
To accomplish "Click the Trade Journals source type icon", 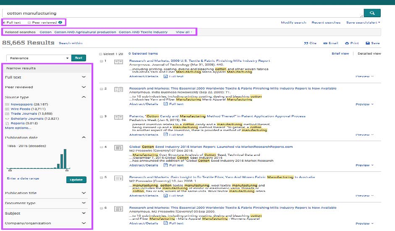I will pyautogui.click(x=7, y=114).
